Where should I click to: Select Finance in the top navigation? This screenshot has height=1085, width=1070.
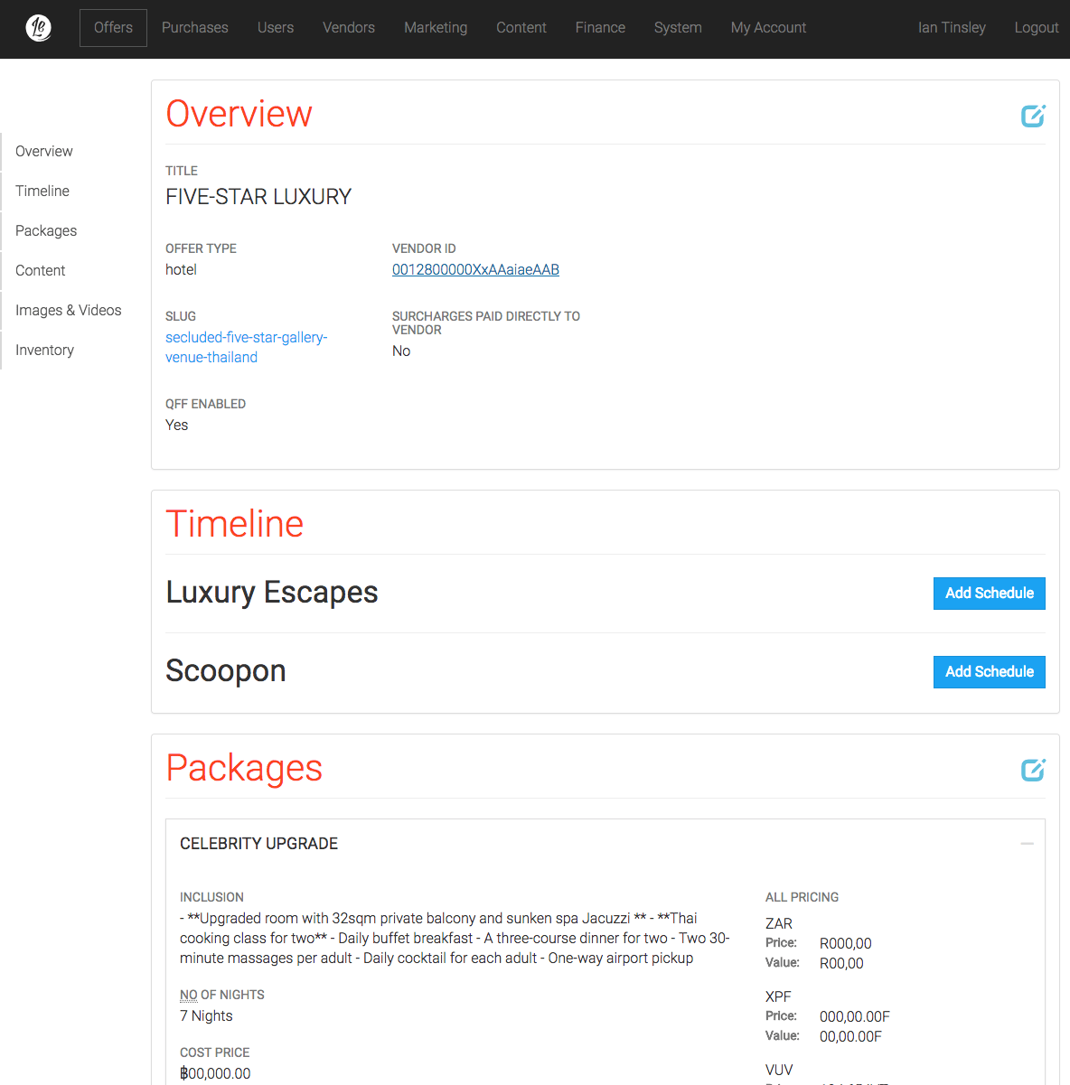[599, 28]
